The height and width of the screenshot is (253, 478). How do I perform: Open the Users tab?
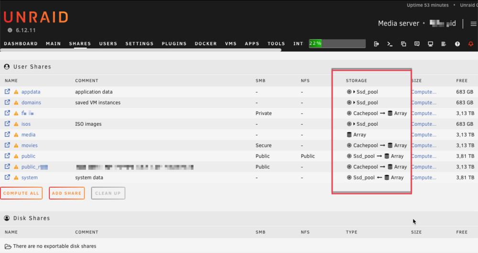point(108,44)
